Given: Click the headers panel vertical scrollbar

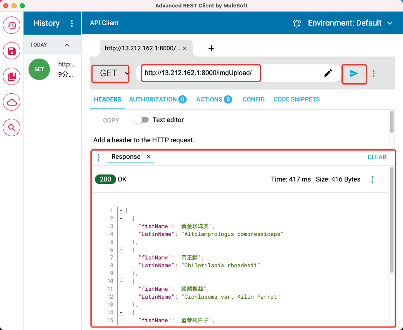Looking at the screenshot, I should [x=392, y=122].
